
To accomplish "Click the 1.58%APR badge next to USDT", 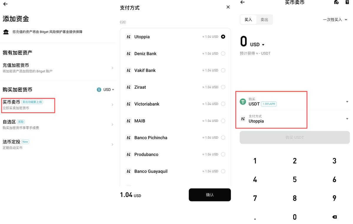I will (x=269, y=104).
